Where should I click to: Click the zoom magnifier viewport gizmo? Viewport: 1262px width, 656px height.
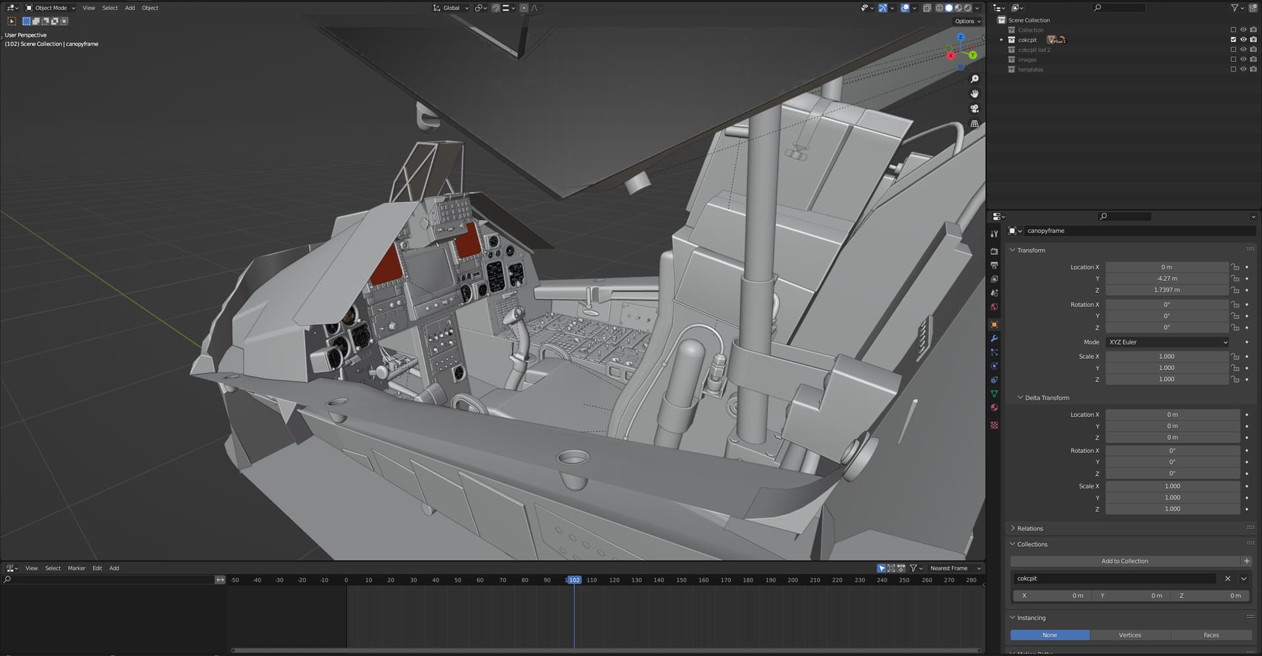pyautogui.click(x=974, y=79)
